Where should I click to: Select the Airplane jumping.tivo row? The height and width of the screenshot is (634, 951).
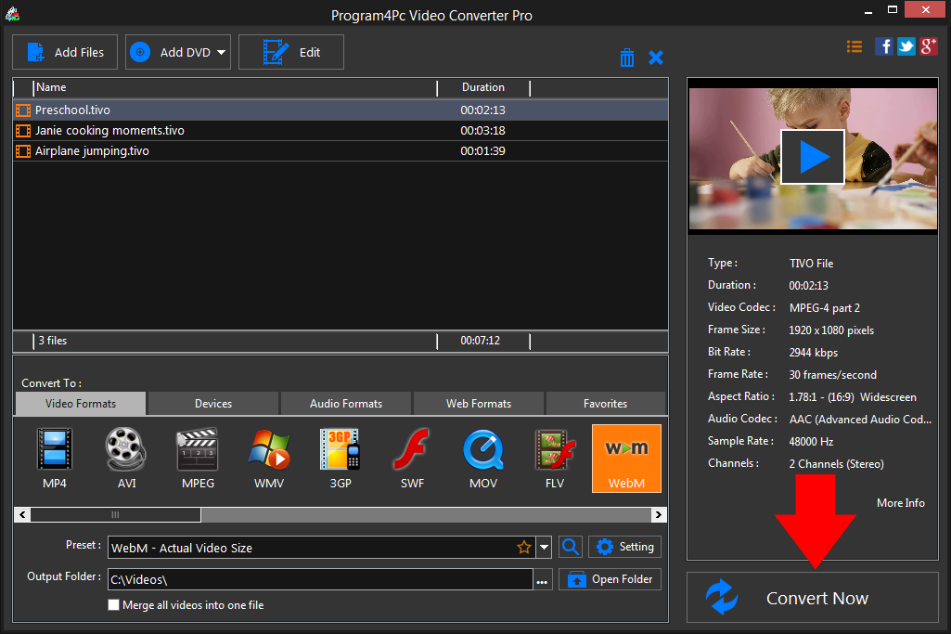tap(341, 151)
